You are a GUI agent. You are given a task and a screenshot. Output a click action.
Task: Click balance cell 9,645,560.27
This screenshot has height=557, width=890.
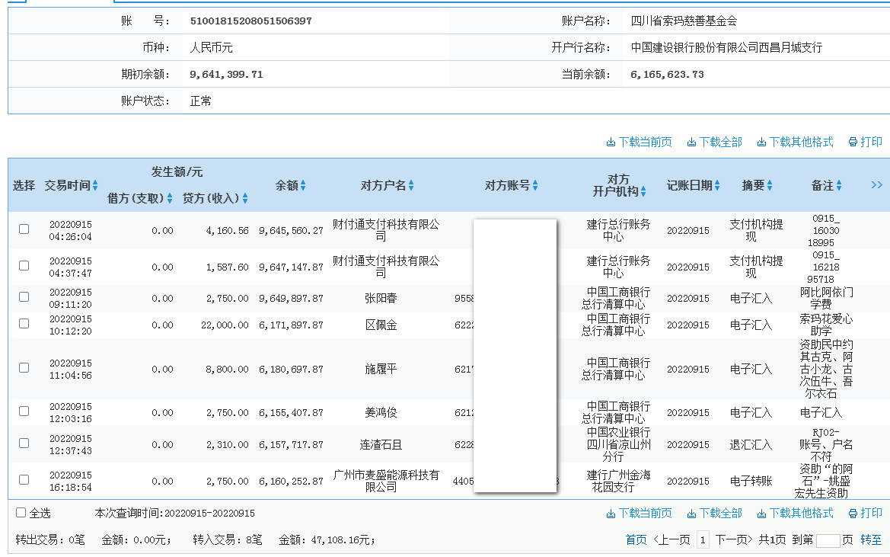(291, 231)
